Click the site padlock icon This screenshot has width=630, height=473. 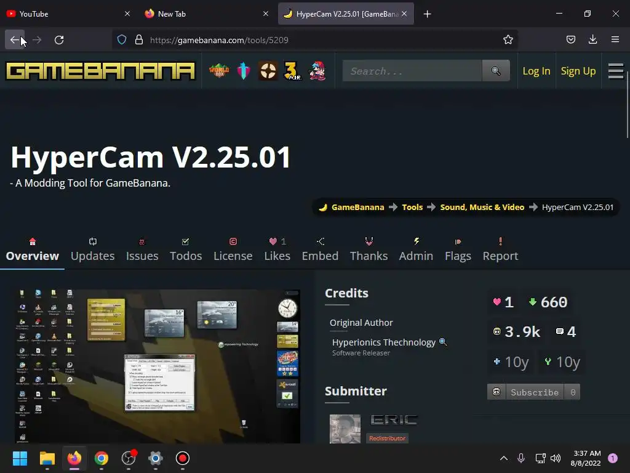139,40
